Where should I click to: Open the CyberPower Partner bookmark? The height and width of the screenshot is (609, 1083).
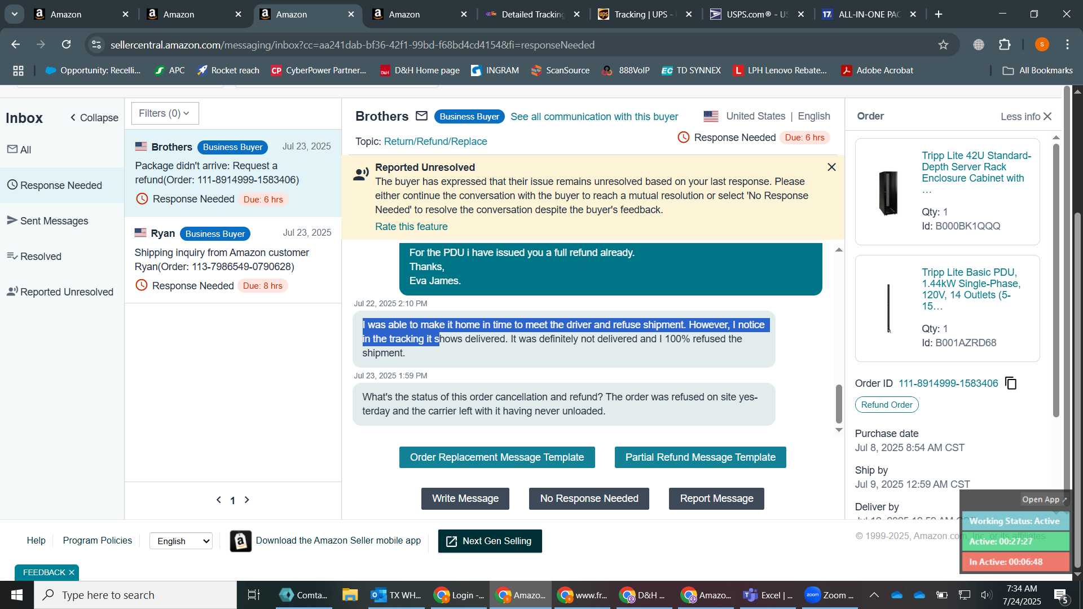[x=319, y=70]
